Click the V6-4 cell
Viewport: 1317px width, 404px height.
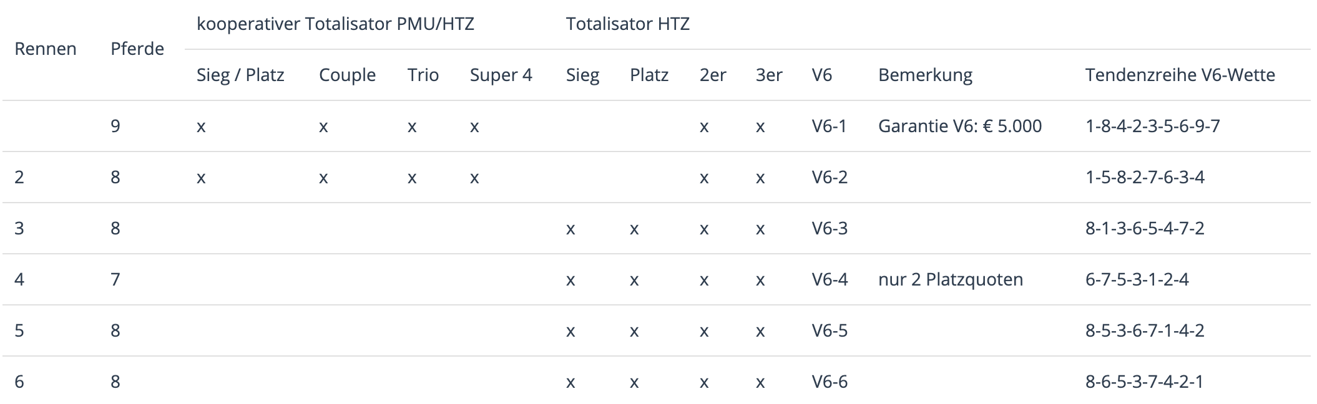[830, 279]
